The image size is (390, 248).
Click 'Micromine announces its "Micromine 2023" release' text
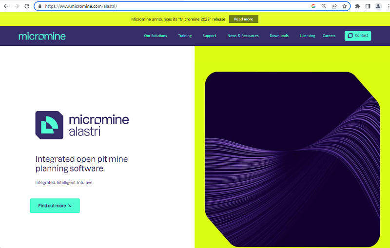[178, 19]
